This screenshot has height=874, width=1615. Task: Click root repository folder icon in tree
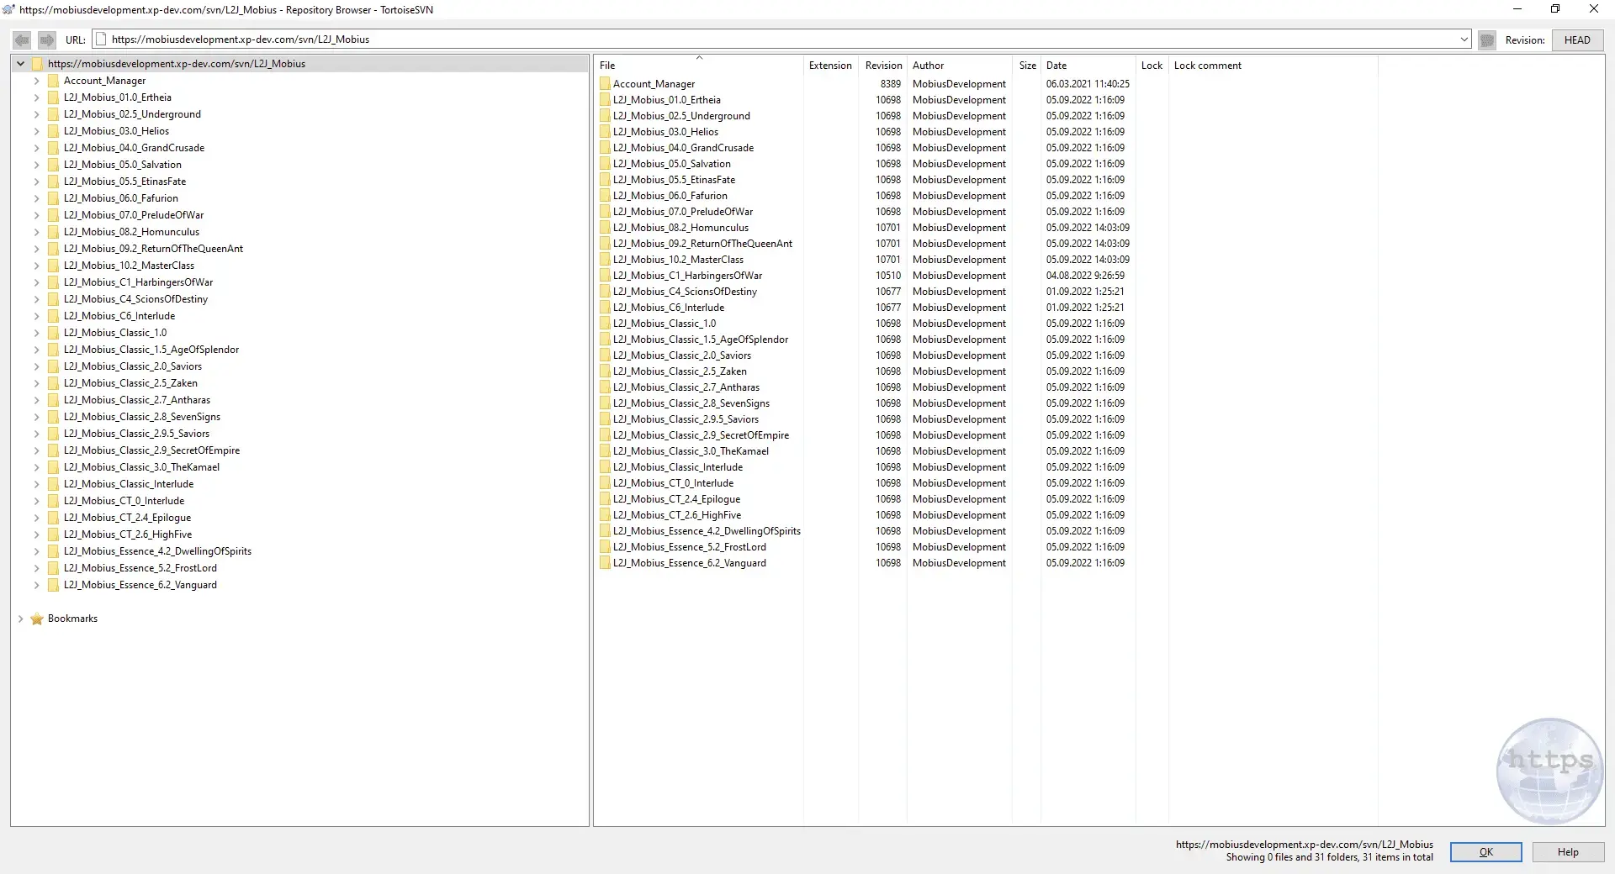pos(37,64)
